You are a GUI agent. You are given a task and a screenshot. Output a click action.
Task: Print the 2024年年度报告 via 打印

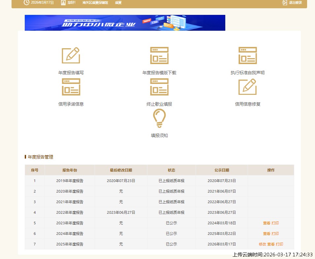275,234
